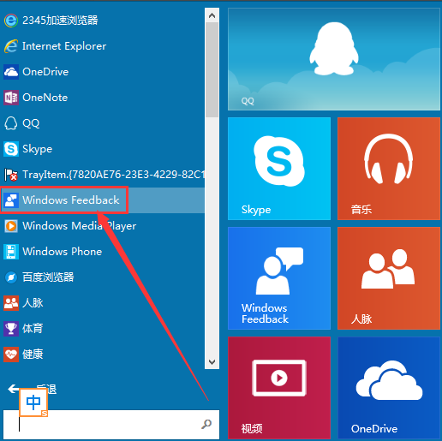The width and height of the screenshot is (442, 441).
Task: Select the '百度浏览器' text entry
Action: [x=48, y=277]
